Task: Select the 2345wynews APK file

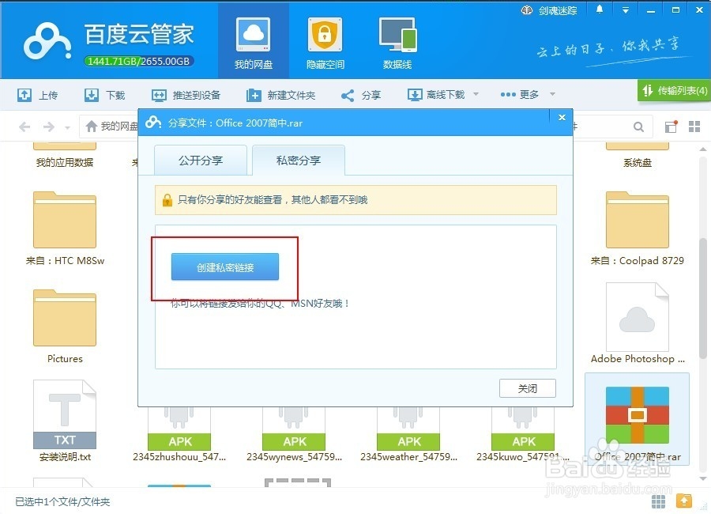Action: 294,435
